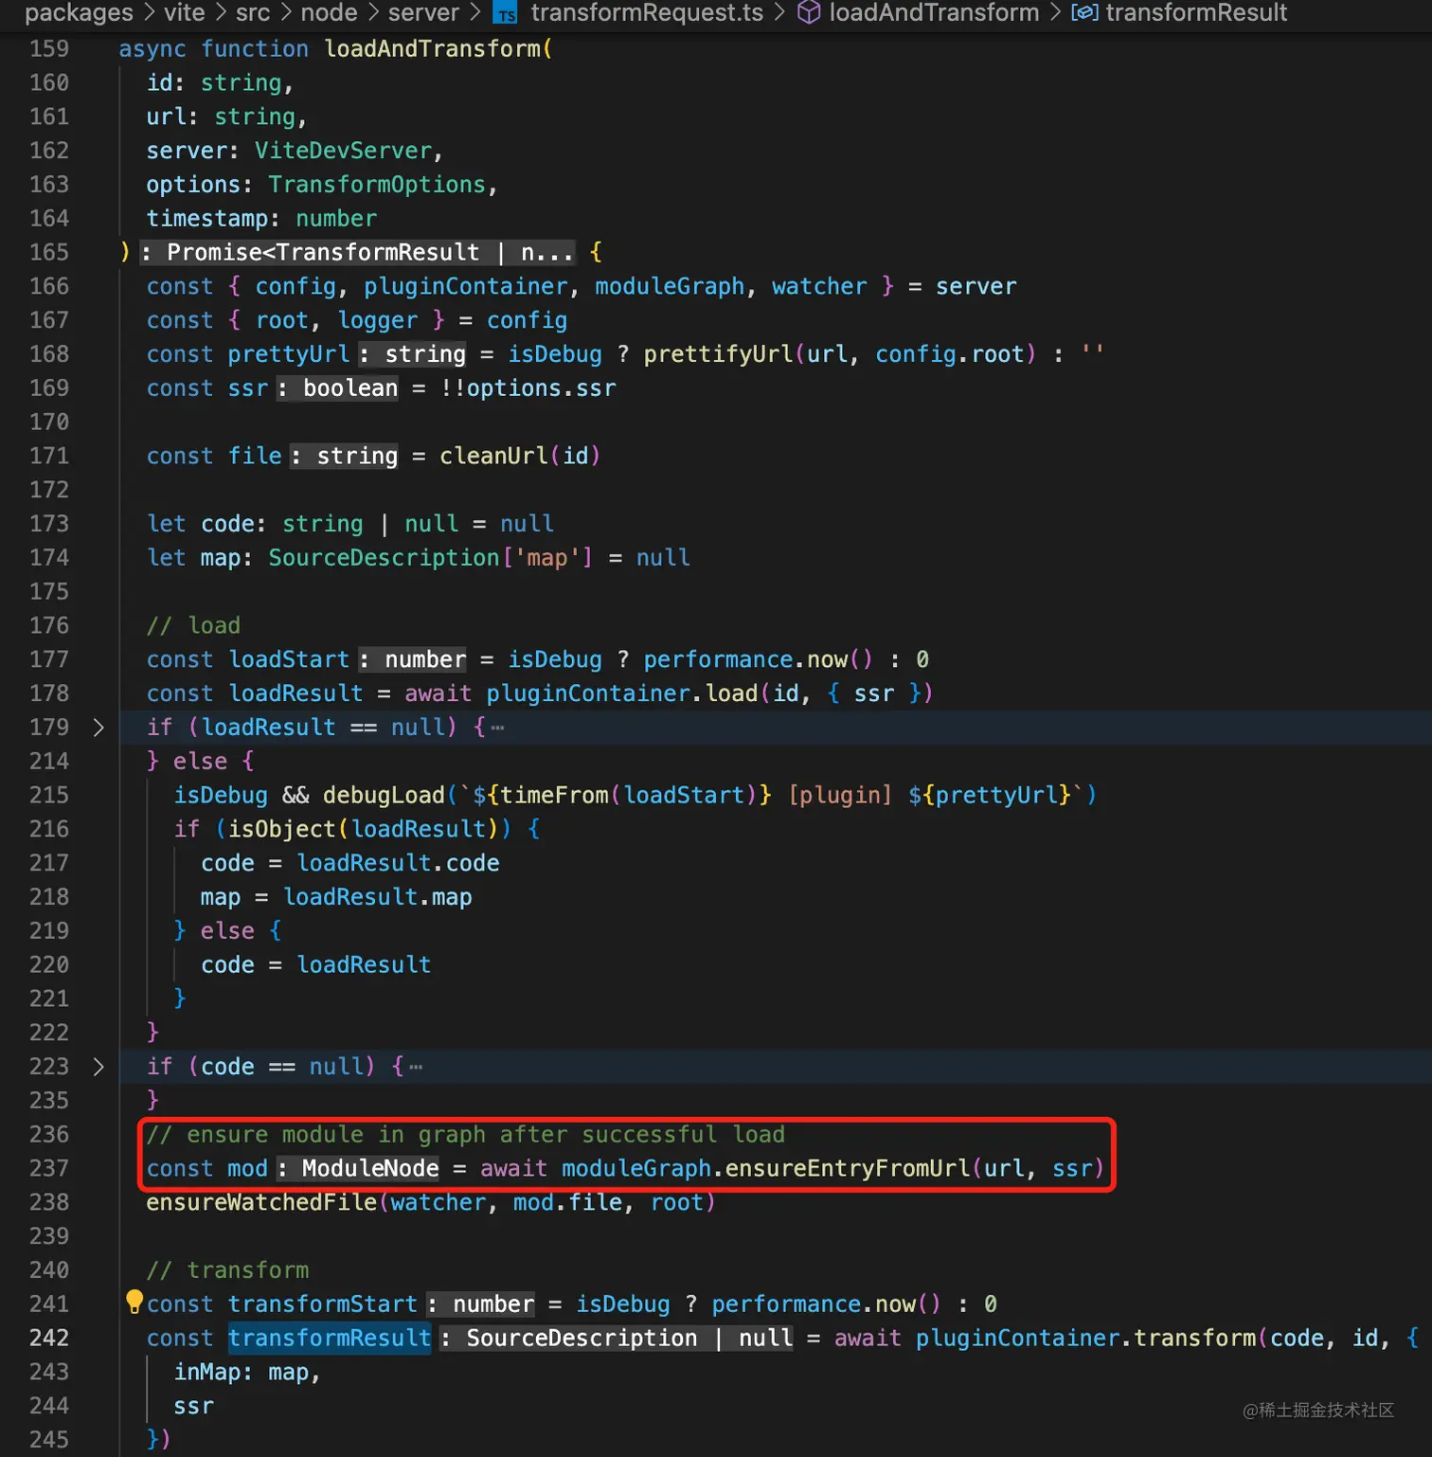Click 'SourceDescription' type on line 174
This screenshot has width=1432, height=1457.
click(384, 557)
